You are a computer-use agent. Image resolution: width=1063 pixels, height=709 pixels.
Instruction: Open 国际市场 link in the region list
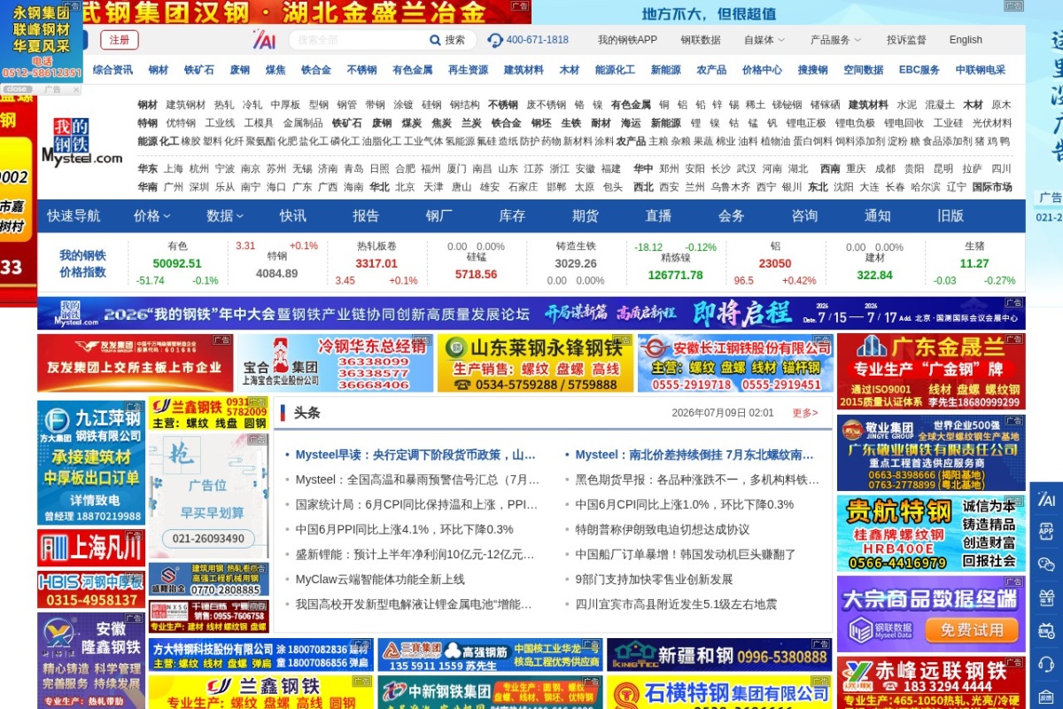991,187
